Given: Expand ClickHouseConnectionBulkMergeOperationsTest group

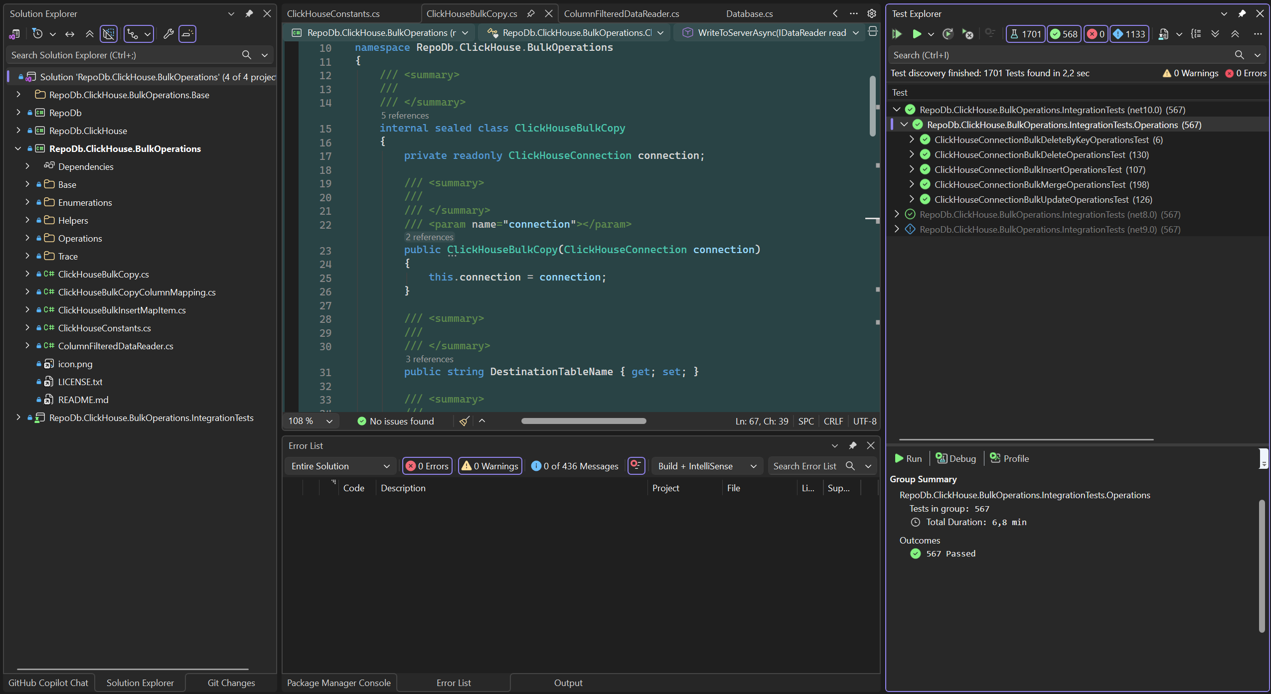Looking at the screenshot, I should (912, 184).
